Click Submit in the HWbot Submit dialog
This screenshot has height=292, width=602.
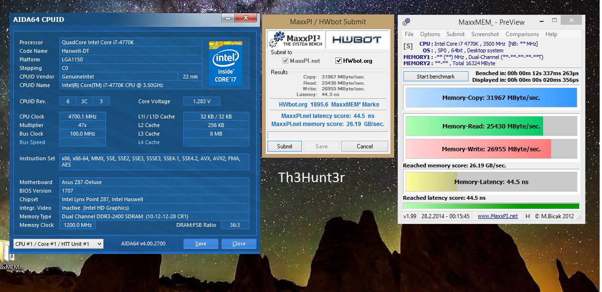[285, 146]
